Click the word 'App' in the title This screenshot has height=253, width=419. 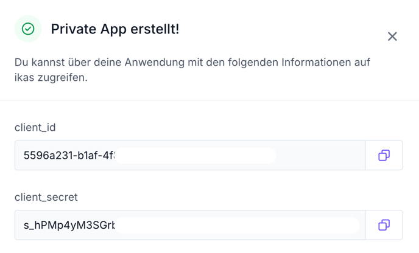pos(113,29)
